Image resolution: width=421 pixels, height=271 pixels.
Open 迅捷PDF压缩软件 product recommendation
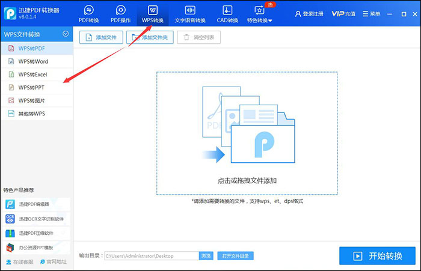click(x=37, y=233)
